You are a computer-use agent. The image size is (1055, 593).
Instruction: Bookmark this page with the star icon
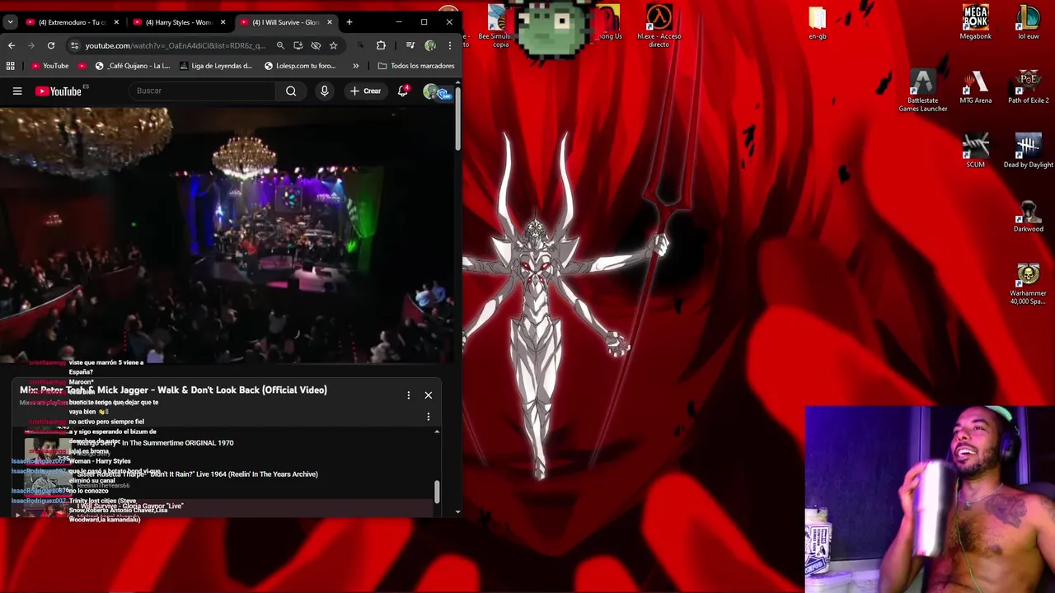[333, 45]
